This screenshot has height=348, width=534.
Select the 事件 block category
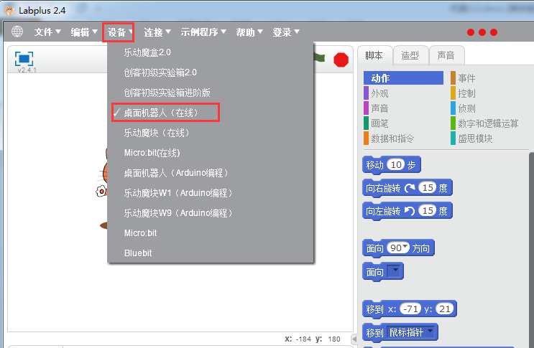tap(463, 78)
